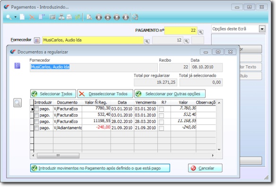
Task: Click the grid's horizontal scroll right arrow
Action: (213, 155)
